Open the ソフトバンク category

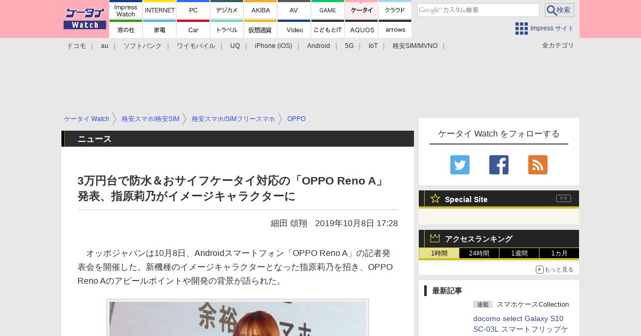pos(143,46)
